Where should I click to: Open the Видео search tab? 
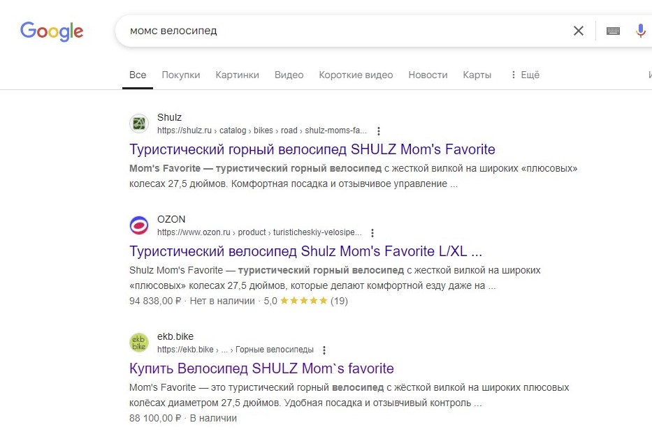[x=289, y=75]
